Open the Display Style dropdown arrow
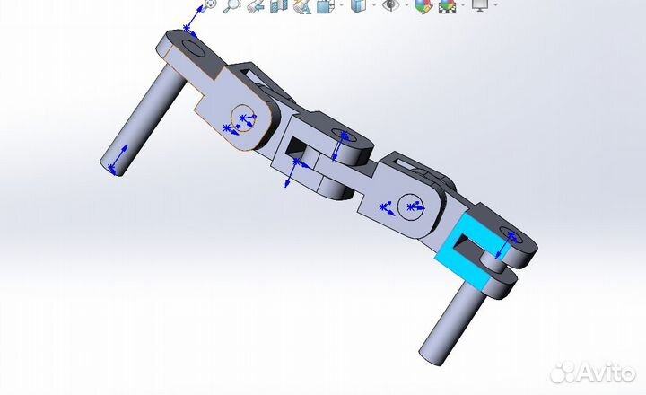The height and width of the screenshot is (395, 646). coord(373,6)
